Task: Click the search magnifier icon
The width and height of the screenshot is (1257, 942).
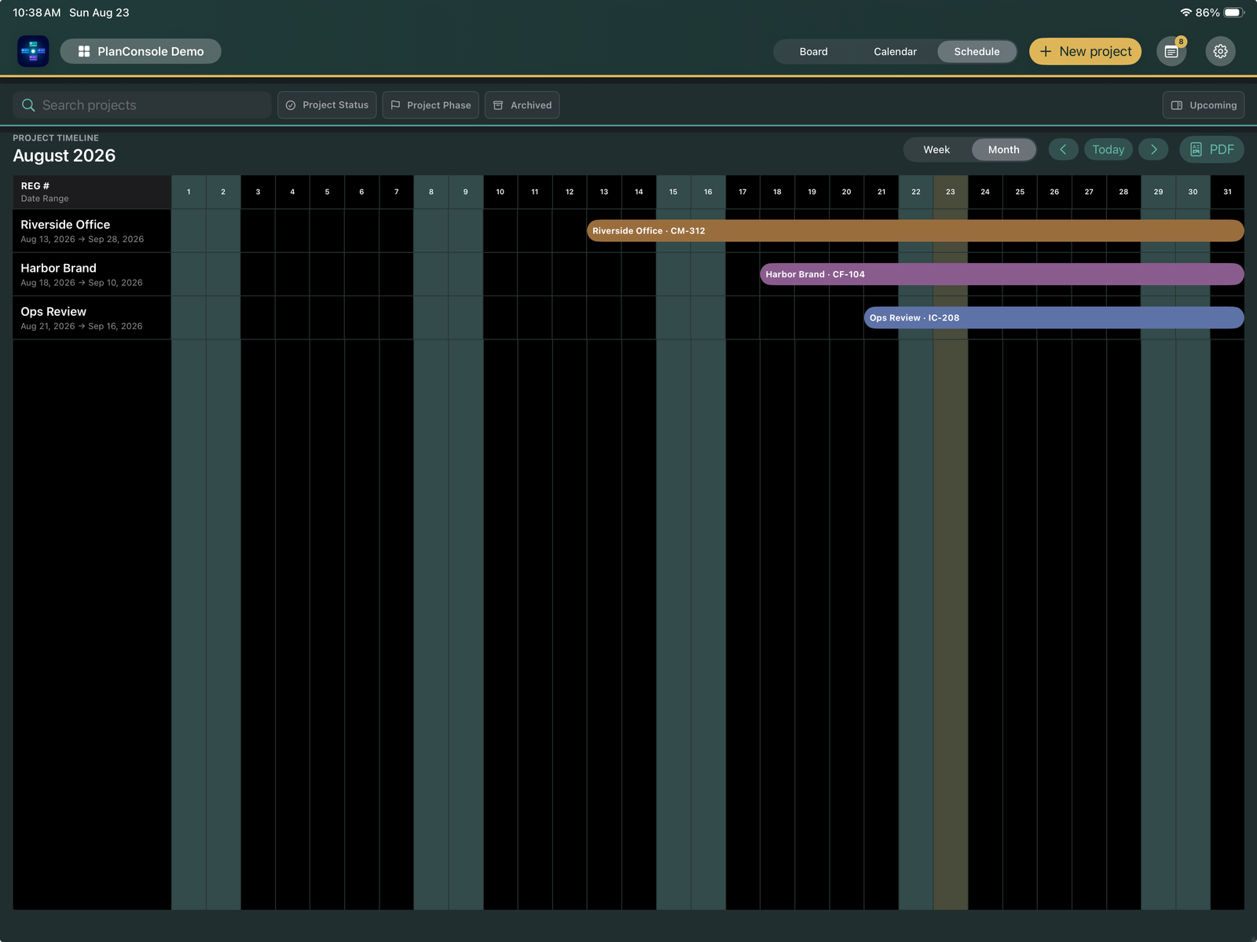Action: click(28, 105)
